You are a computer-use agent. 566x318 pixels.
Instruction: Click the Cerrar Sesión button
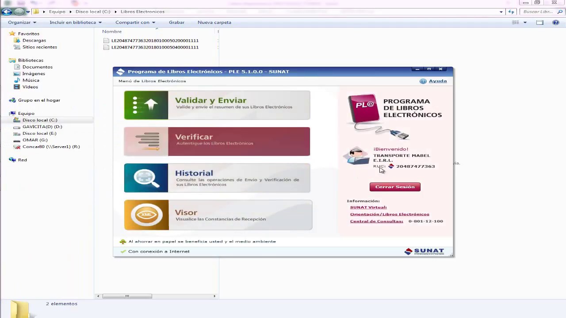click(x=395, y=187)
